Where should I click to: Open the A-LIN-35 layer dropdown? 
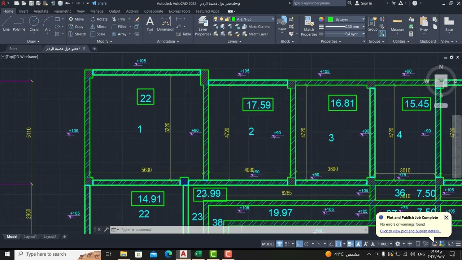click(253, 19)
